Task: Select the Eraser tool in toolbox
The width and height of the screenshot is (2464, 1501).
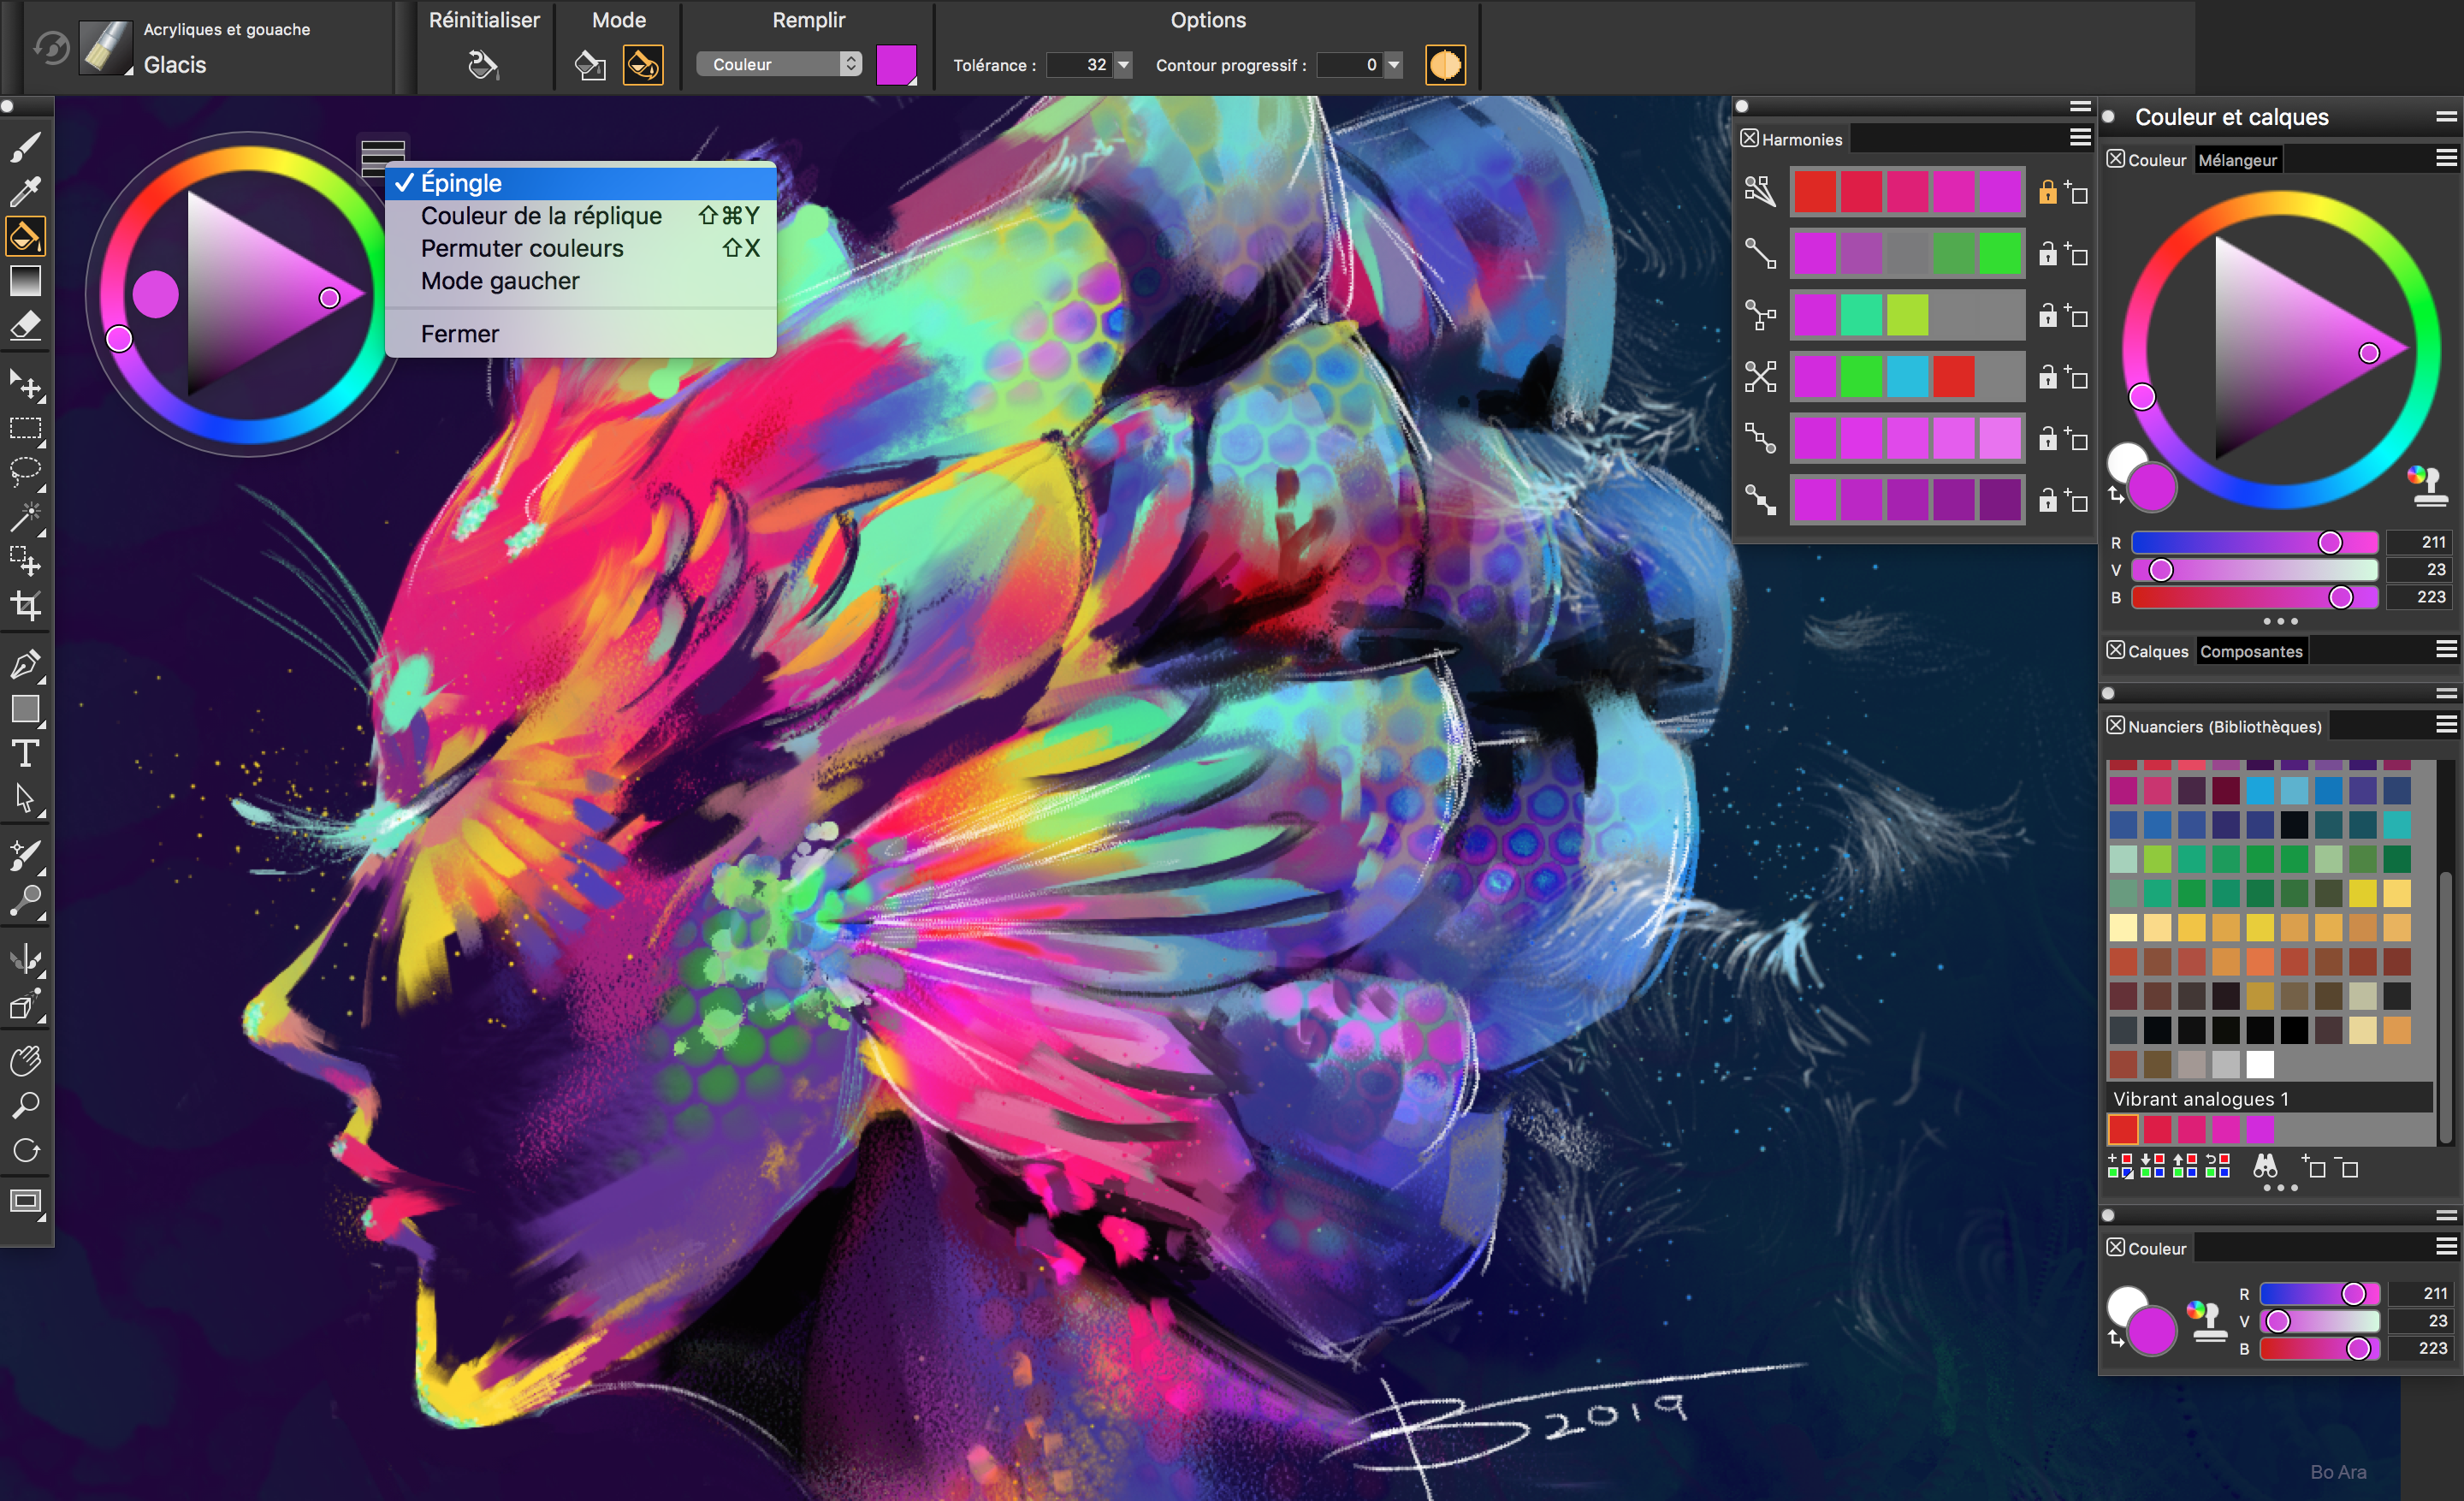Action: click(x=25, y=326)
